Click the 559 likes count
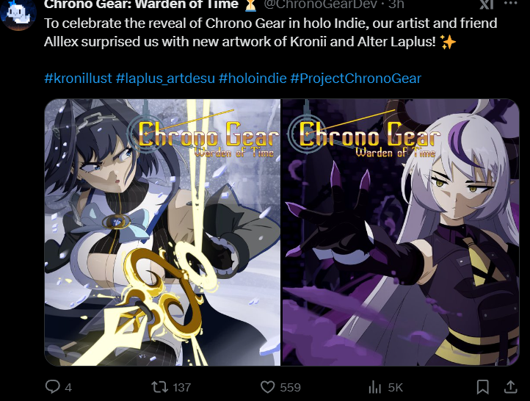Viewport: 530px width, 401px height. [x=291, y=387]
